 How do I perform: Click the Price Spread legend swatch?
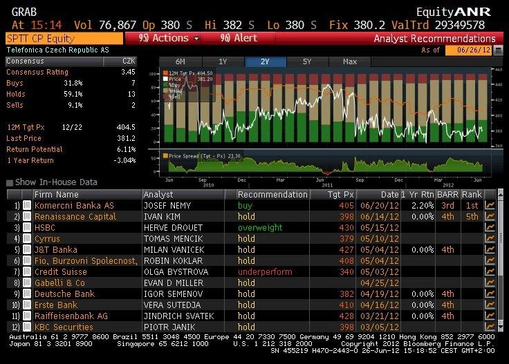point(165,156)
